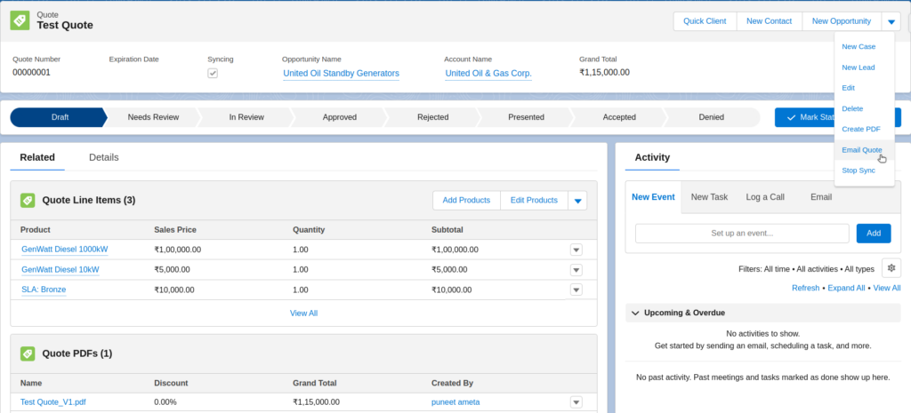Click the Set up an event input field
Viewport: 911px width, 413px height.
tap(742, 233)
